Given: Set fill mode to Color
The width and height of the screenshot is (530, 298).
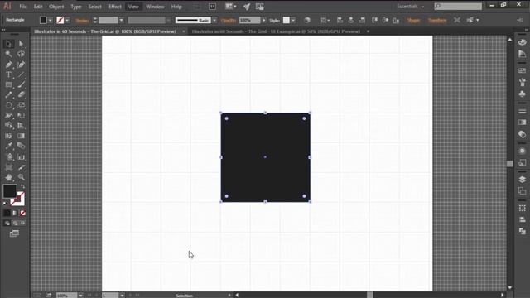Looking at the screenshot, I should coord(7,213).
